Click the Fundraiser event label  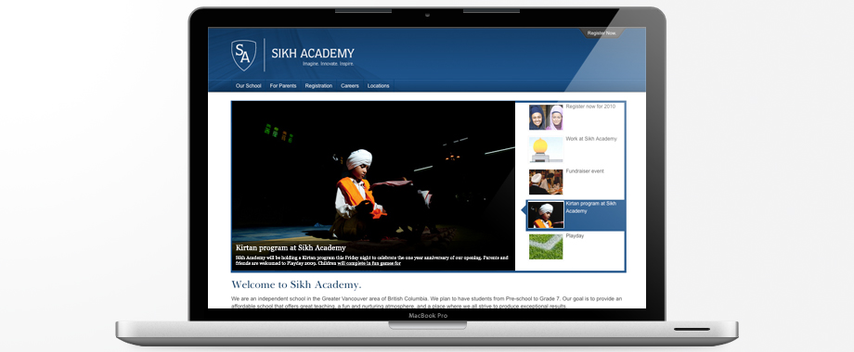pos(585,171)
